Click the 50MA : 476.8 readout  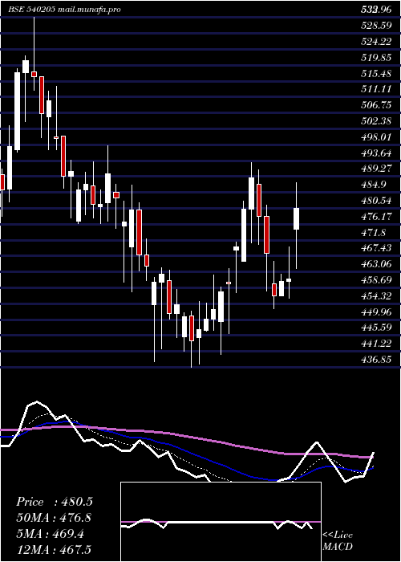tap(54, 518)
